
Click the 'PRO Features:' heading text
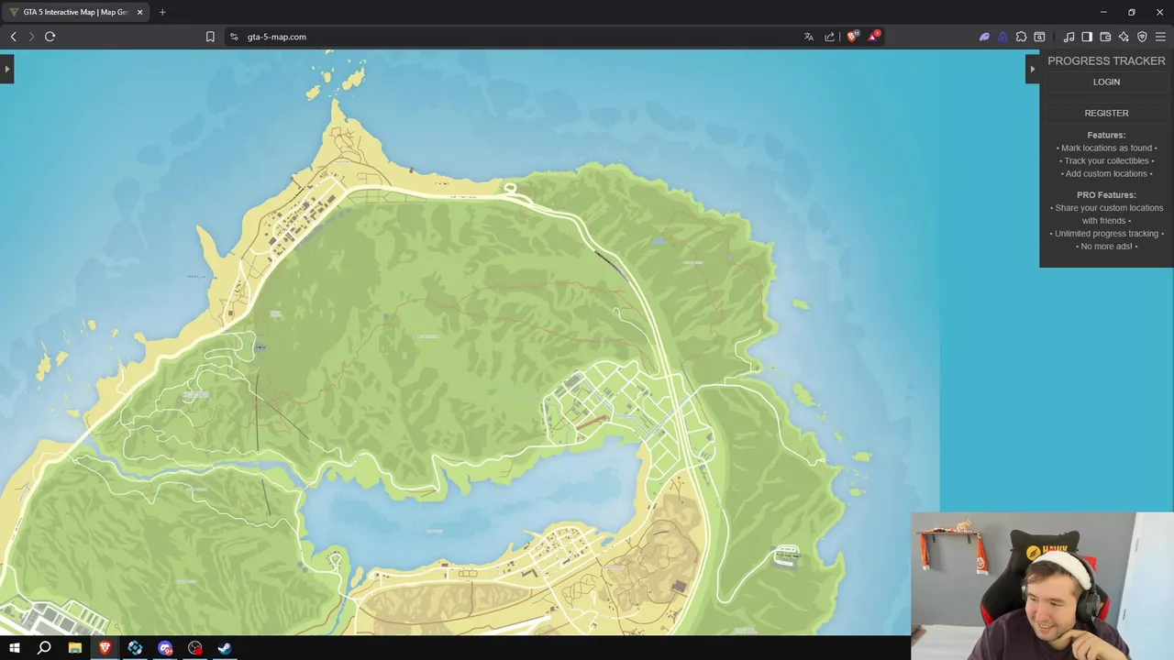tap(1106, 194)
